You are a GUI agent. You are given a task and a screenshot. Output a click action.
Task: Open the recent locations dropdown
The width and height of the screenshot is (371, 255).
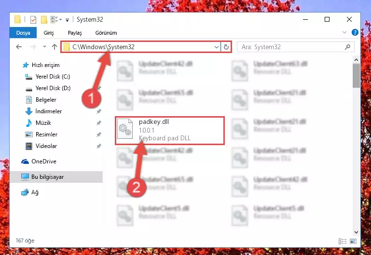(x=44, y=47)
